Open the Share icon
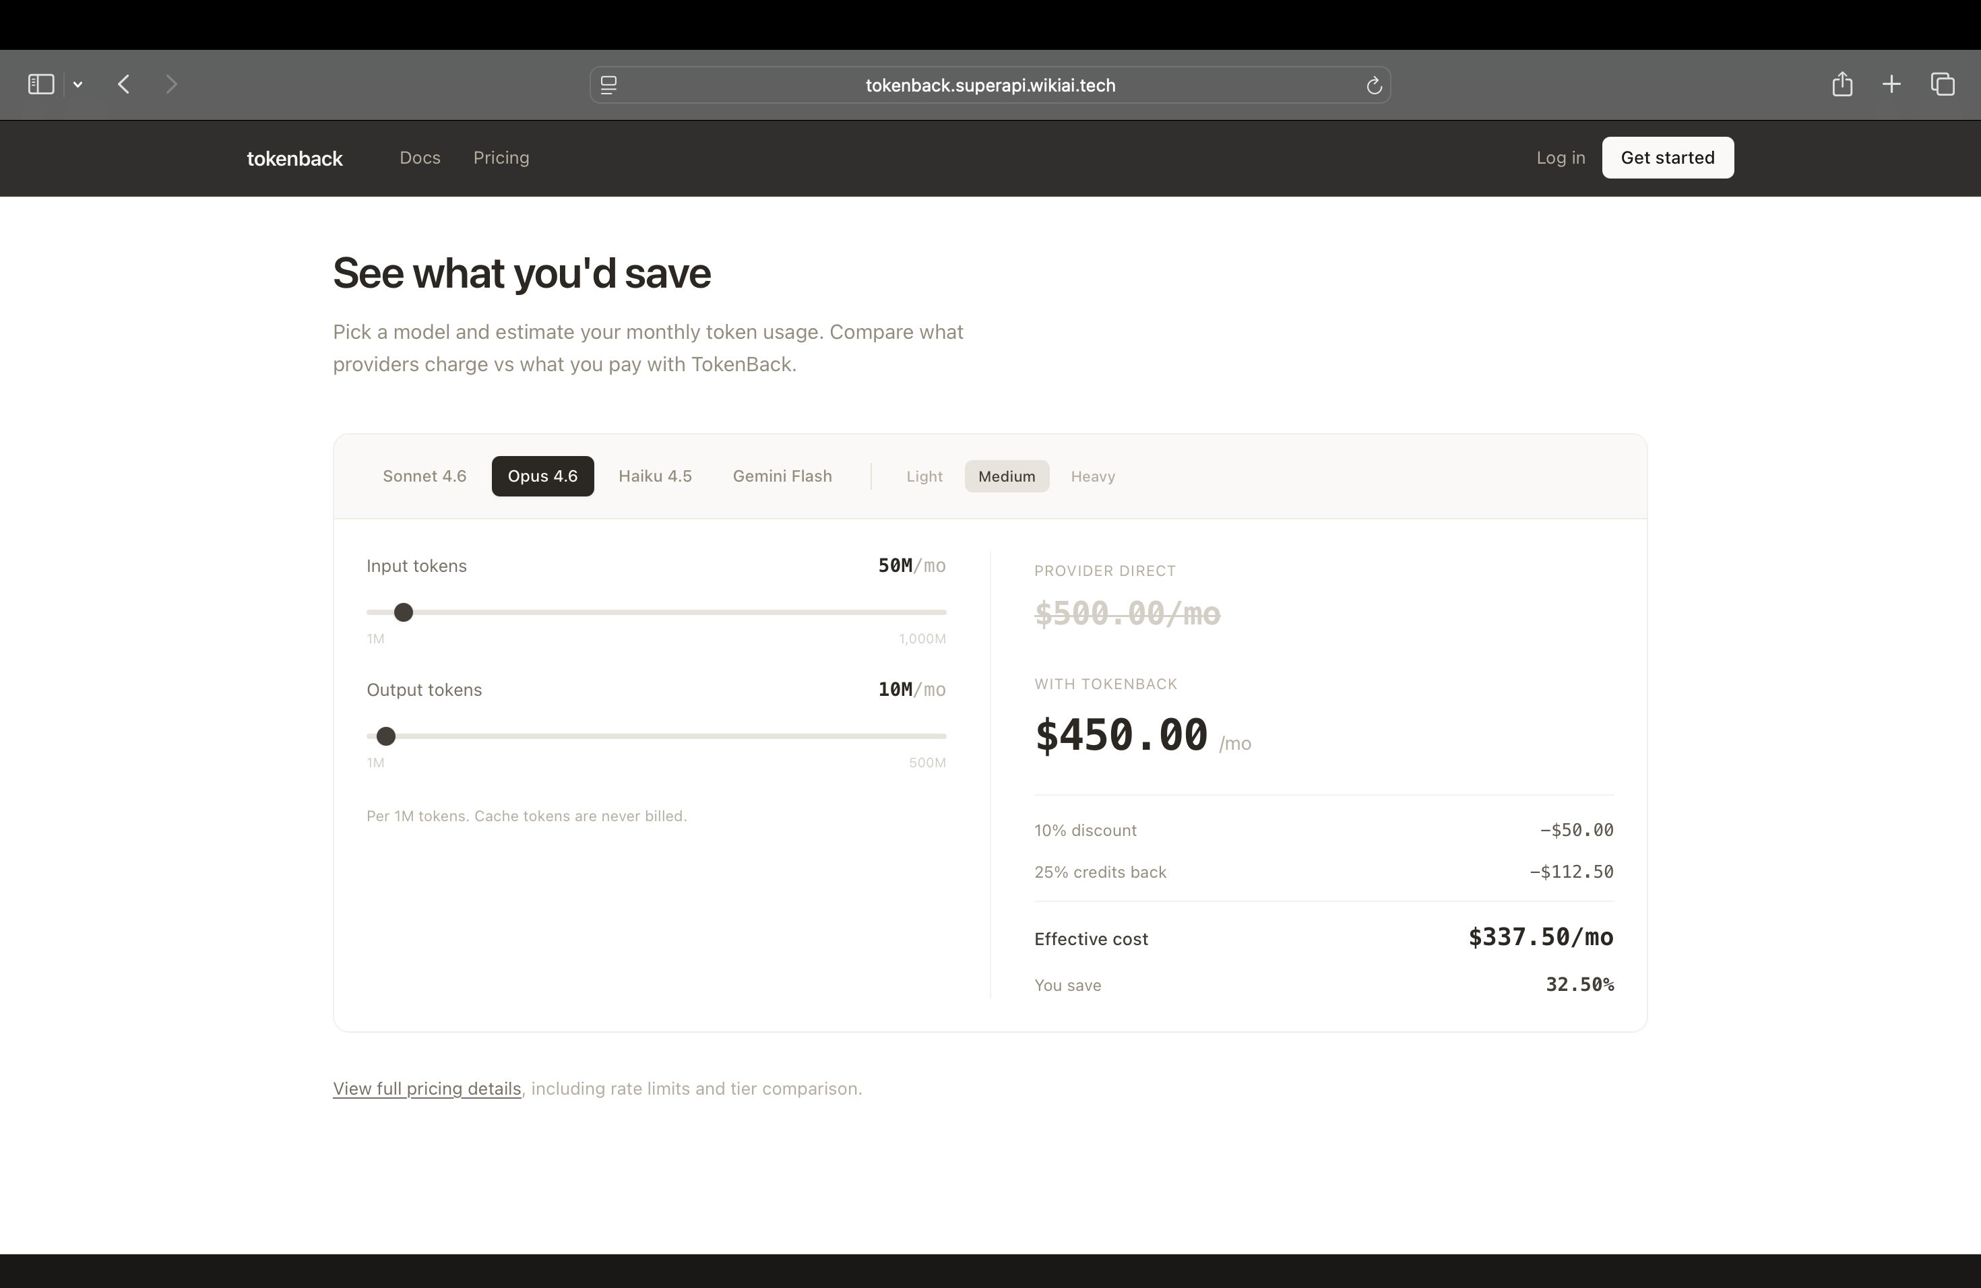Viewport: 1981px width, 1288px height. coord(1842,84)
